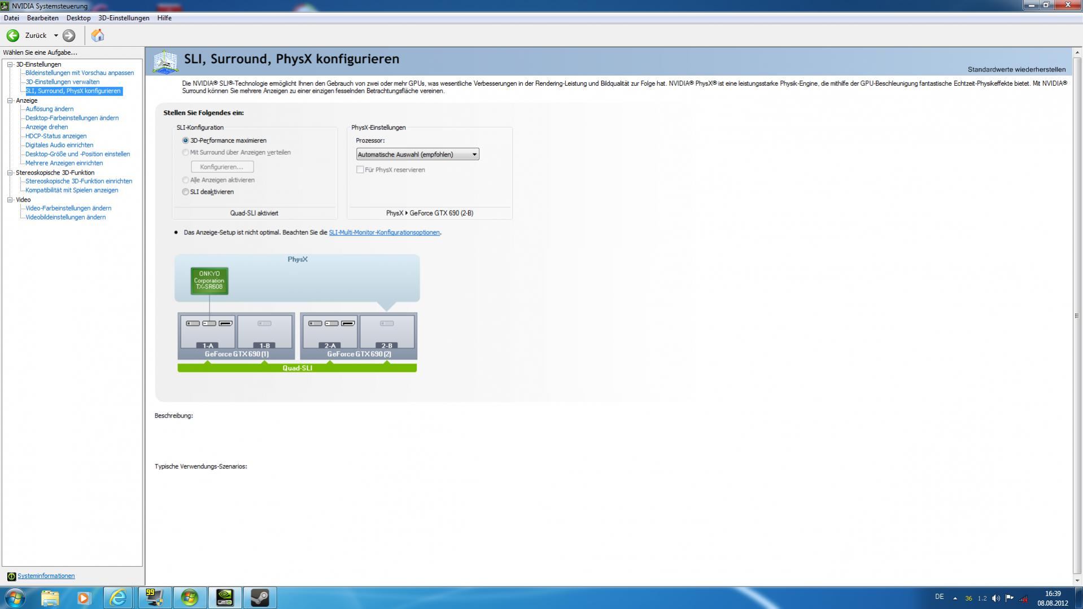Open Mehrere Anzeigen einrichten task

click(x=64, y=163)
